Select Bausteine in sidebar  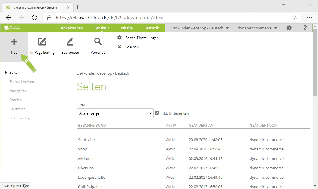[17, 109]
